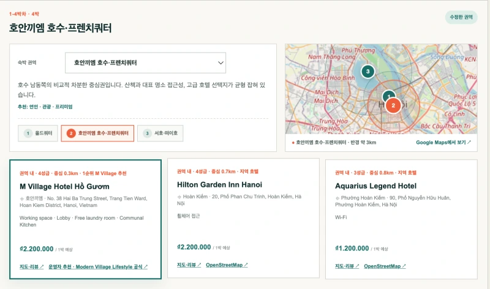
Task: Open Modern Village Lifestyle 공식 link
Action: tap(98, 267)
